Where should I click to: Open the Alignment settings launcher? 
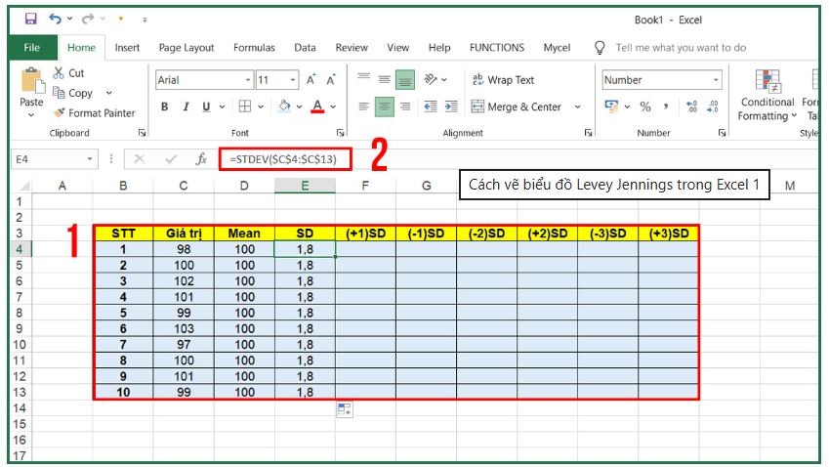pyautogui.click(x=588, y=133)
